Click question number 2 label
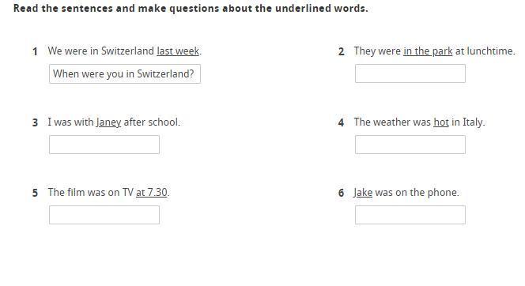Screen dimensions: 525x286 tap(342, 51)
